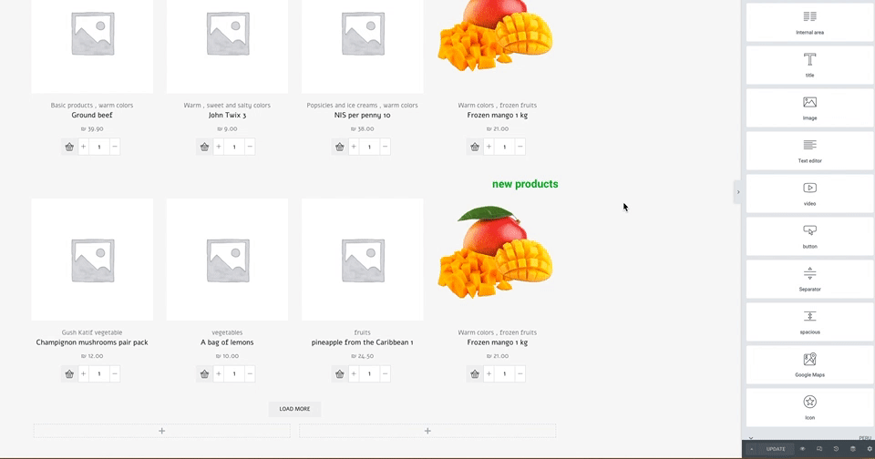
Task: Open editor settings gear icon
Action: click(870, 449)
